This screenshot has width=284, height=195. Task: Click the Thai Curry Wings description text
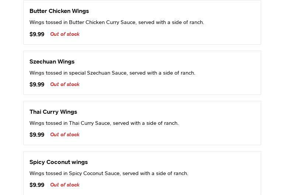[x=104, y=123]
